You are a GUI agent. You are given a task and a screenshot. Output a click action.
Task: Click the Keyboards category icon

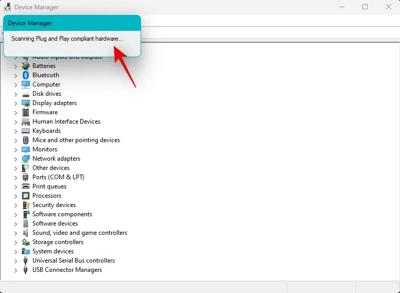point(26,131)
